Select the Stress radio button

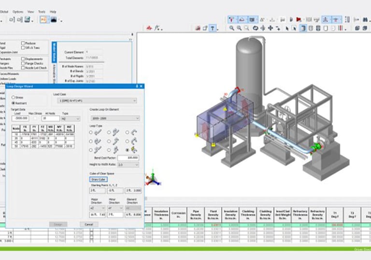point(13,97)
